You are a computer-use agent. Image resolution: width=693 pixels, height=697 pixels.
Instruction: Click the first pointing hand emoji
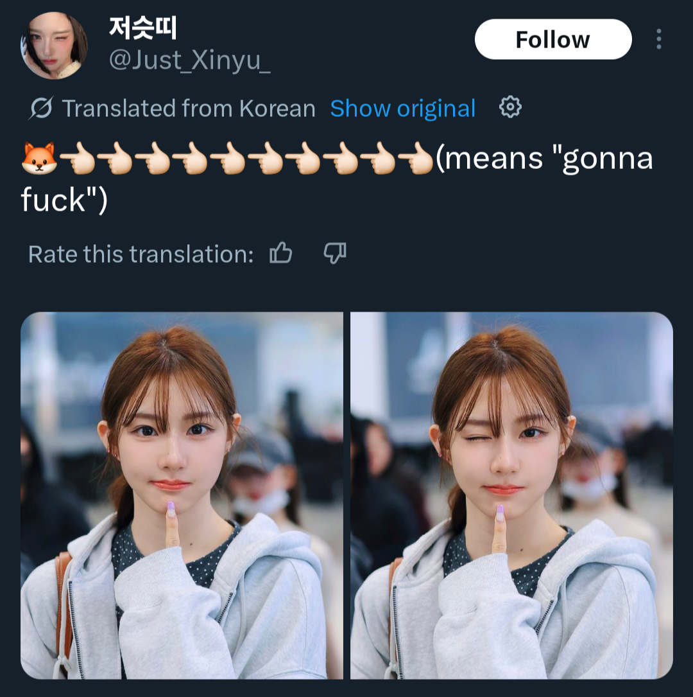pos(77,158)
